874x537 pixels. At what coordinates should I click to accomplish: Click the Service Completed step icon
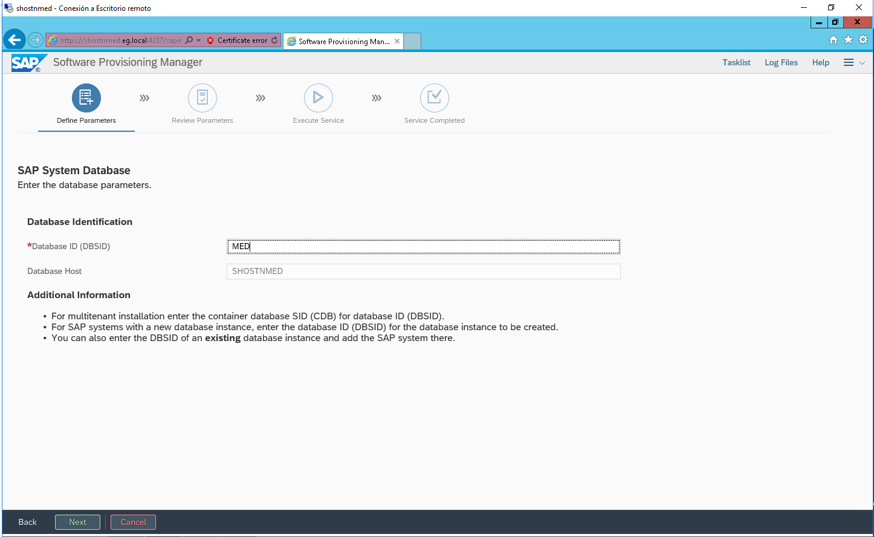[x=435, y=98]
